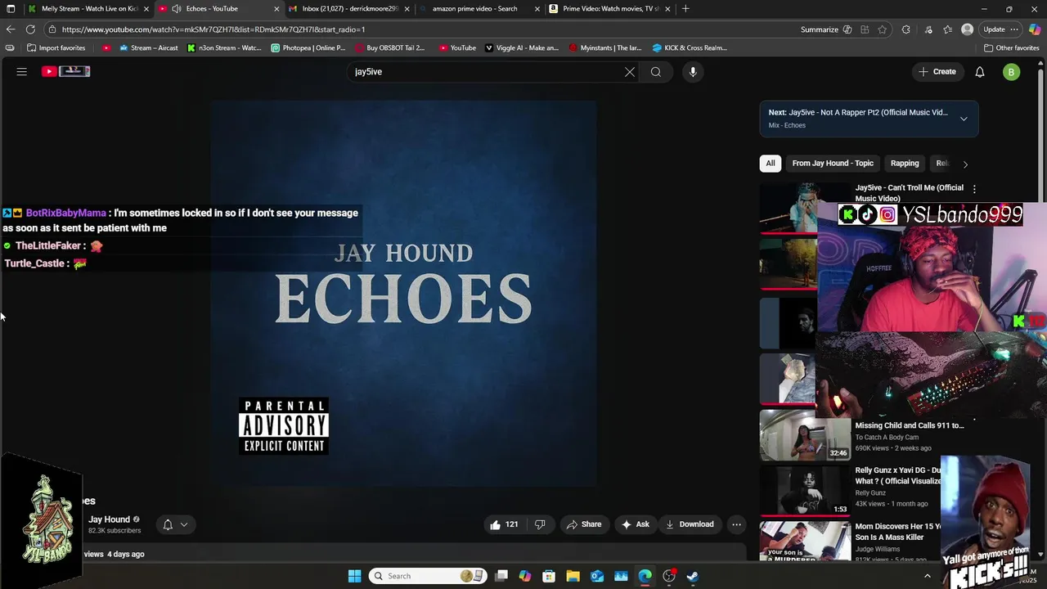The width and height of the screenshot is (1047, 589).
Task: Open Import favorites bookmark
Action: point(56,47)
